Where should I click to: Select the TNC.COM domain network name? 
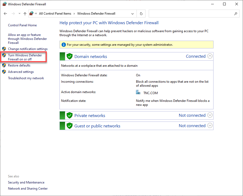151,93
